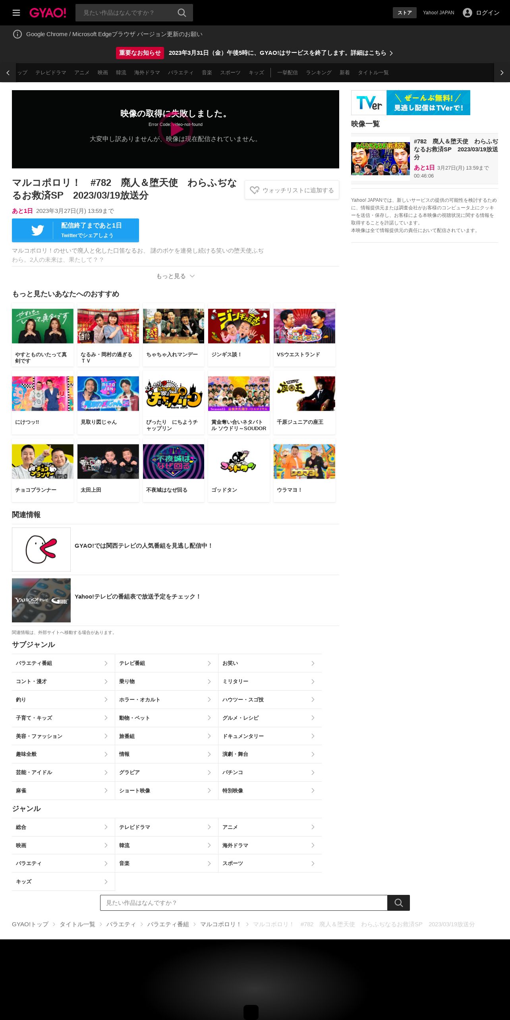Click the heart icon on watchlist button
The image size is (510, 1020).
(255, 190)
